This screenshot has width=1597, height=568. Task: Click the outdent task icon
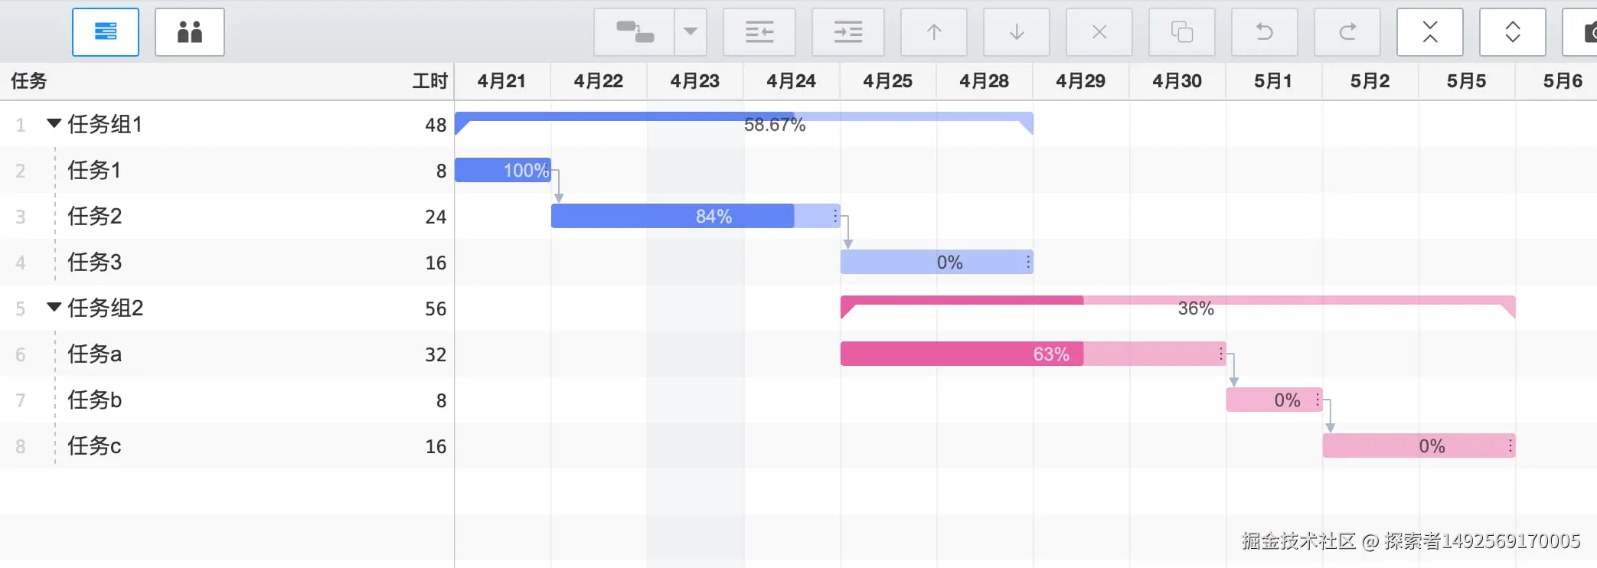[x=759, y=32]
